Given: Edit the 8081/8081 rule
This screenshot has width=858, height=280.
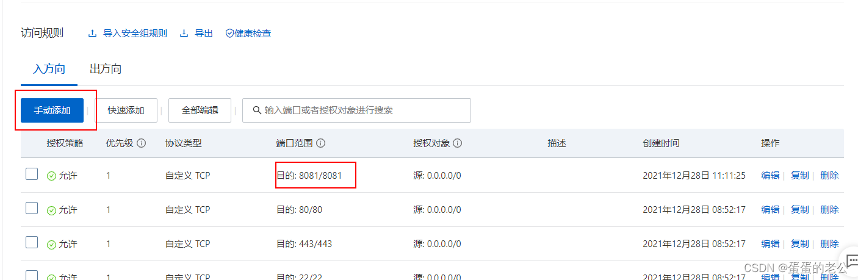Looking at the screenshot, I should [x=770, y=176].
